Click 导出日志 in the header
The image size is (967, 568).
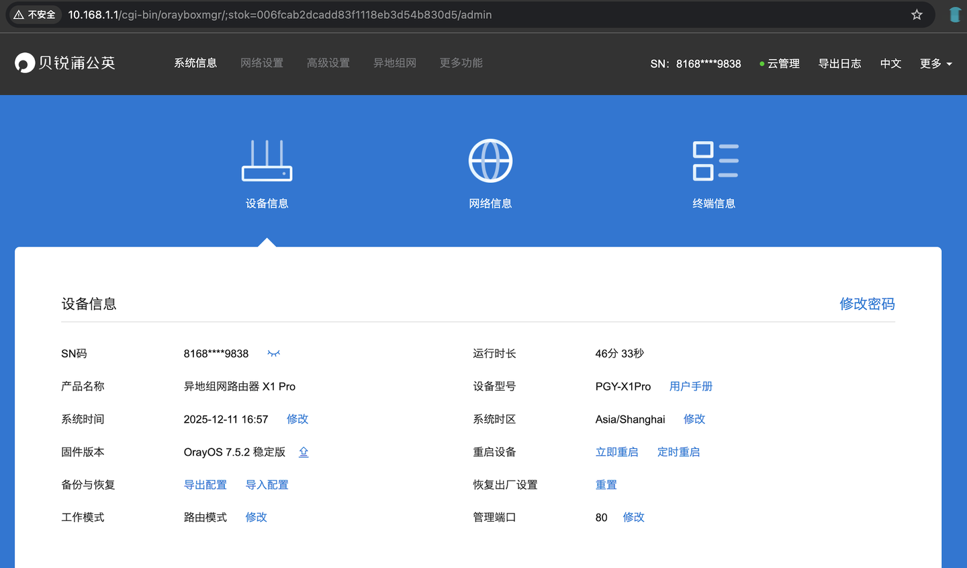click(x=839, y=63)
